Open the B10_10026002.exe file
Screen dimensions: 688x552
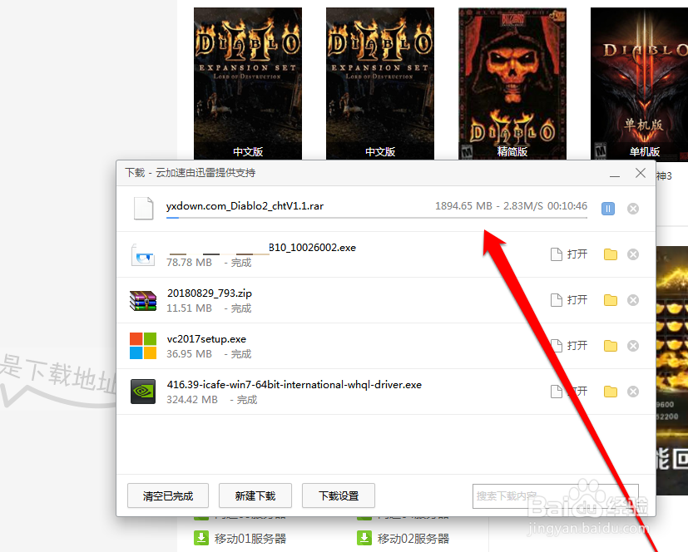click(569, 254)
